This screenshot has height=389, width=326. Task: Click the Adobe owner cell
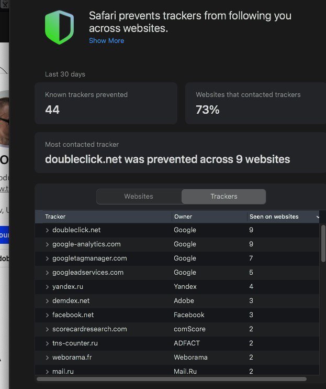tap(184, 301)
